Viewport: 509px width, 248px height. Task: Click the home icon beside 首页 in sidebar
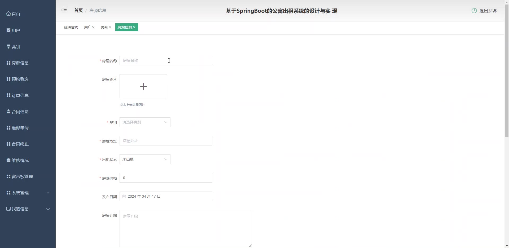tap(8, 14)
